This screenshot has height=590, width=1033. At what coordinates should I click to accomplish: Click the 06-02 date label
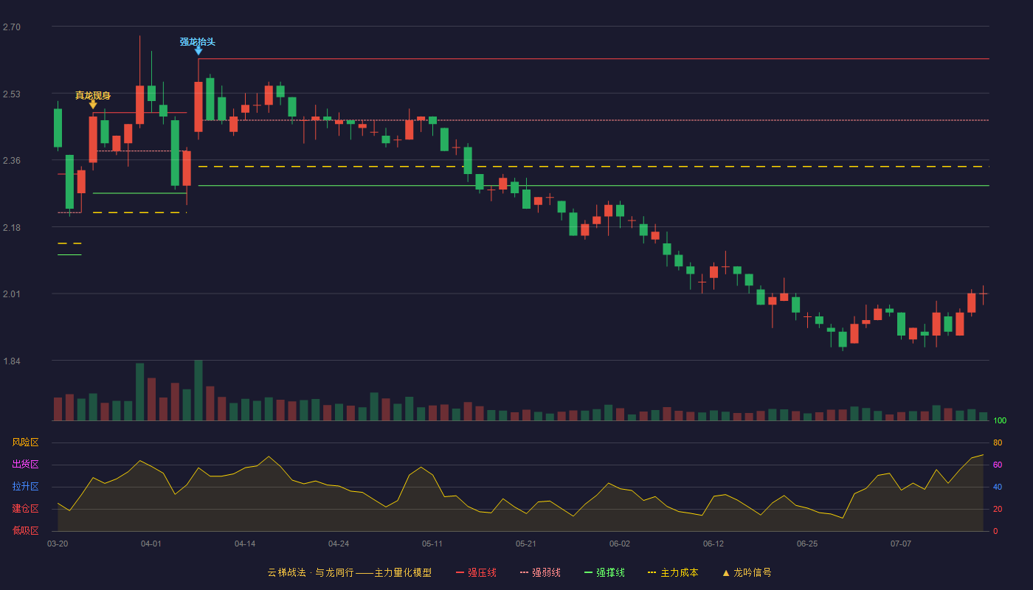click(620, 544)
